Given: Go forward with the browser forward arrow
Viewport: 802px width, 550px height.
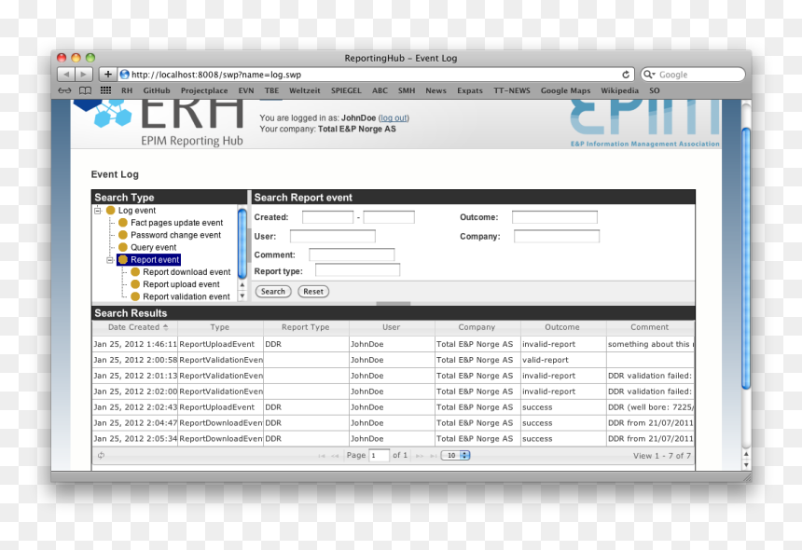Looking at the screenshot, I should 83,75.
